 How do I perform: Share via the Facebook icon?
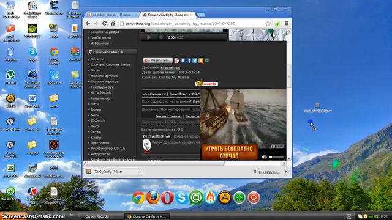[189, 61]
